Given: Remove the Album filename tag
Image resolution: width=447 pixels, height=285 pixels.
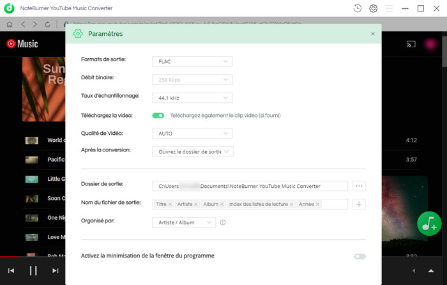Looking at the screenshot, I should point(222,204).
